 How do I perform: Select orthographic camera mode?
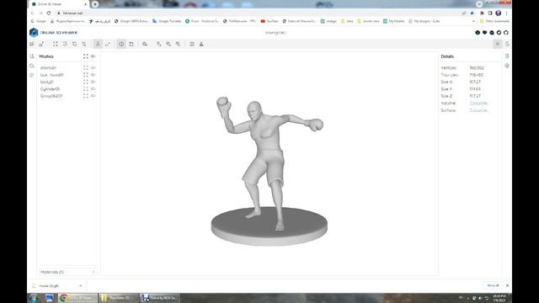pyautogui.click(x=131, y=44)
